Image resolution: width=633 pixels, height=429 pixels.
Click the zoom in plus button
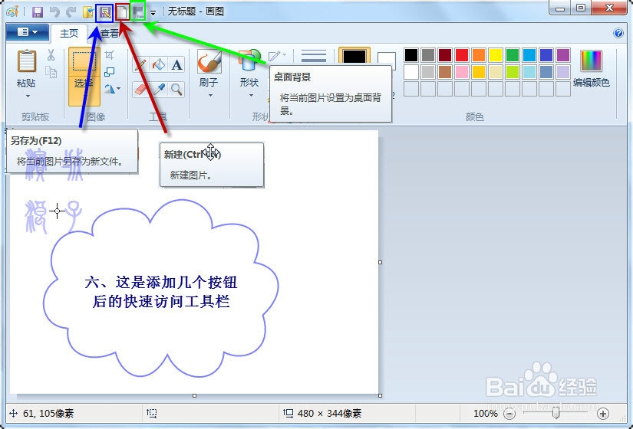(x=603, y=413)
